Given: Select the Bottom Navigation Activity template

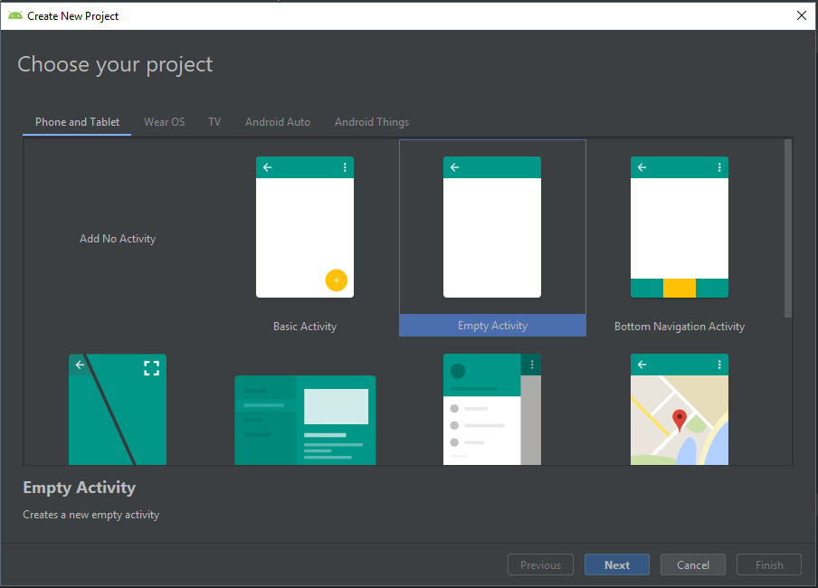Looking at the screenshot, I should tap(680, 226).
